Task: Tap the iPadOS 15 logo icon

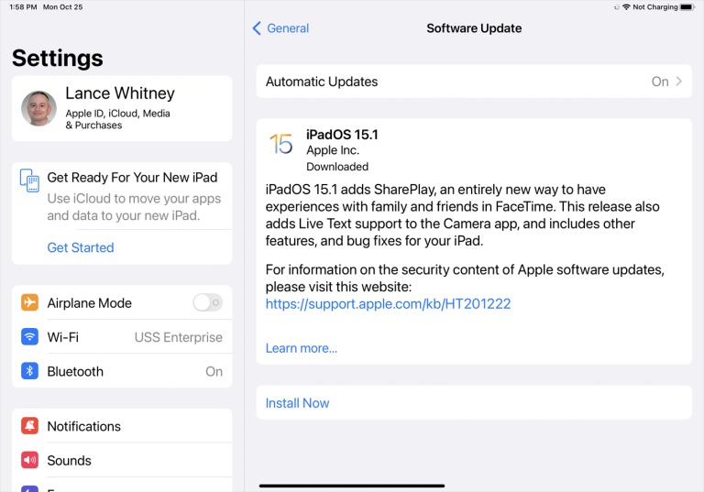Action: 281,144
